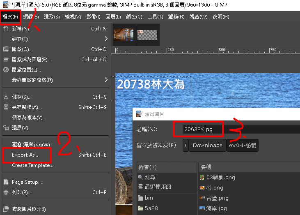
Task: Click the Save As (另存新檔) icon
Action: click(x=6, y=107)
